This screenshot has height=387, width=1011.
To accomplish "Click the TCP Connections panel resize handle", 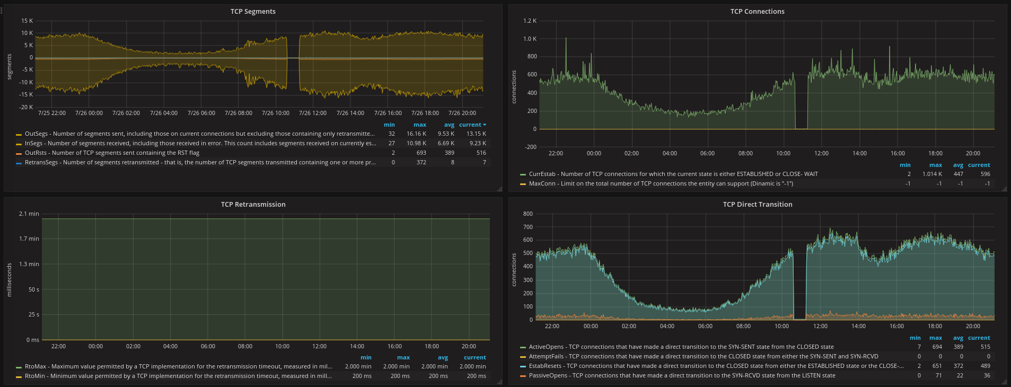I will pyautogui.click(x=1004, y=189).
